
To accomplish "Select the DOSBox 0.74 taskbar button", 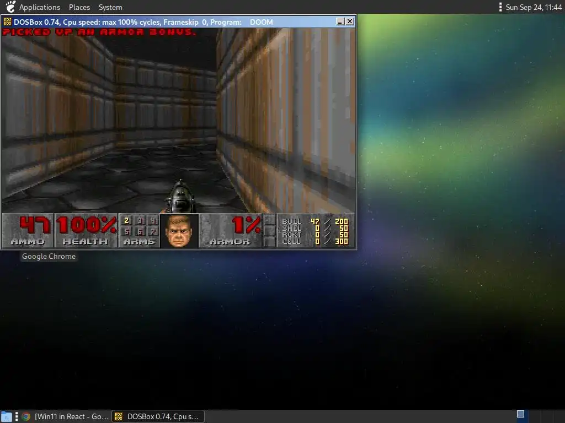I will tap(158, 416).
